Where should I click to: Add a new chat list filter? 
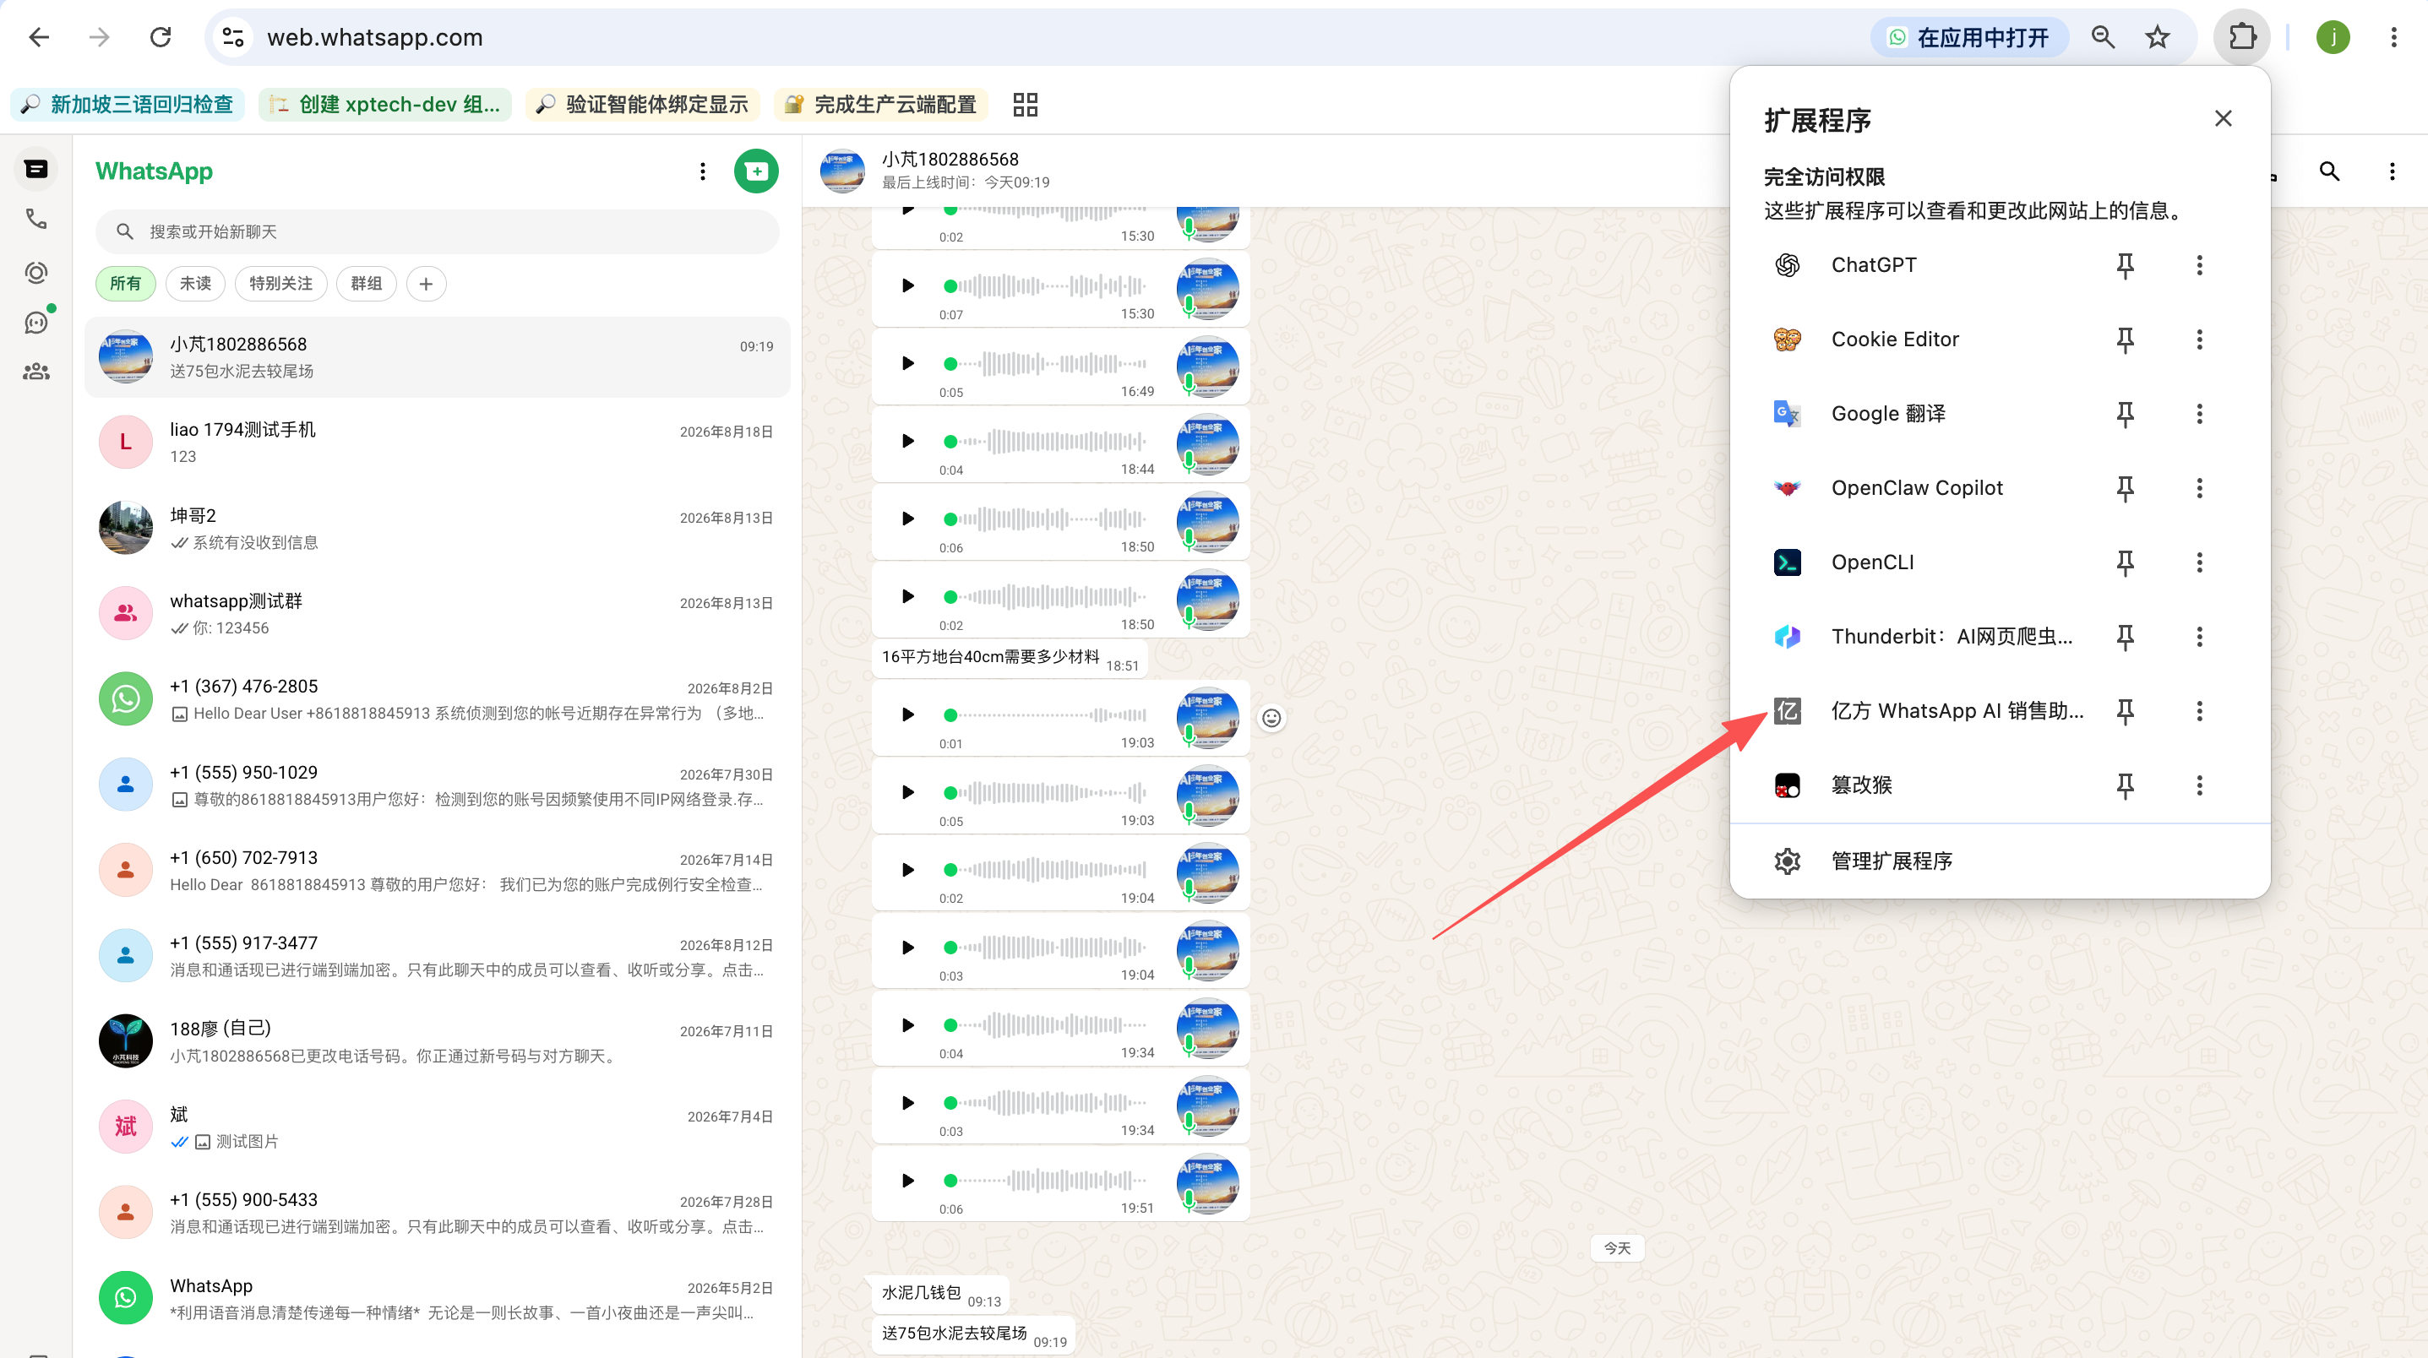coord(426,284)
